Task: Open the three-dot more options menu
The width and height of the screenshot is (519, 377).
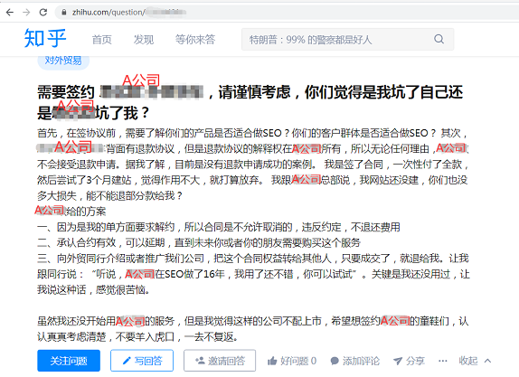Action: click(442, 361)
